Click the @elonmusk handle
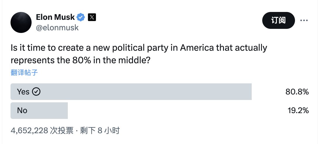The height and width of the screenshot is (144, 321). 57,27
